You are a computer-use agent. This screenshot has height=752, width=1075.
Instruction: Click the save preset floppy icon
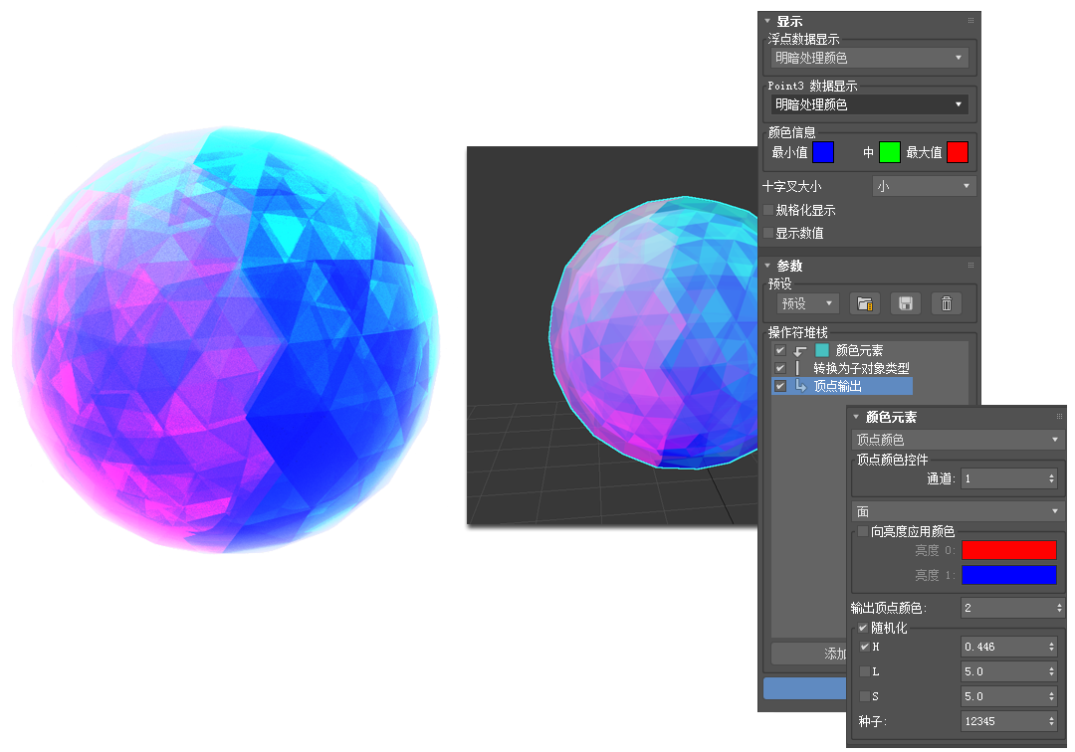point(906,303)
